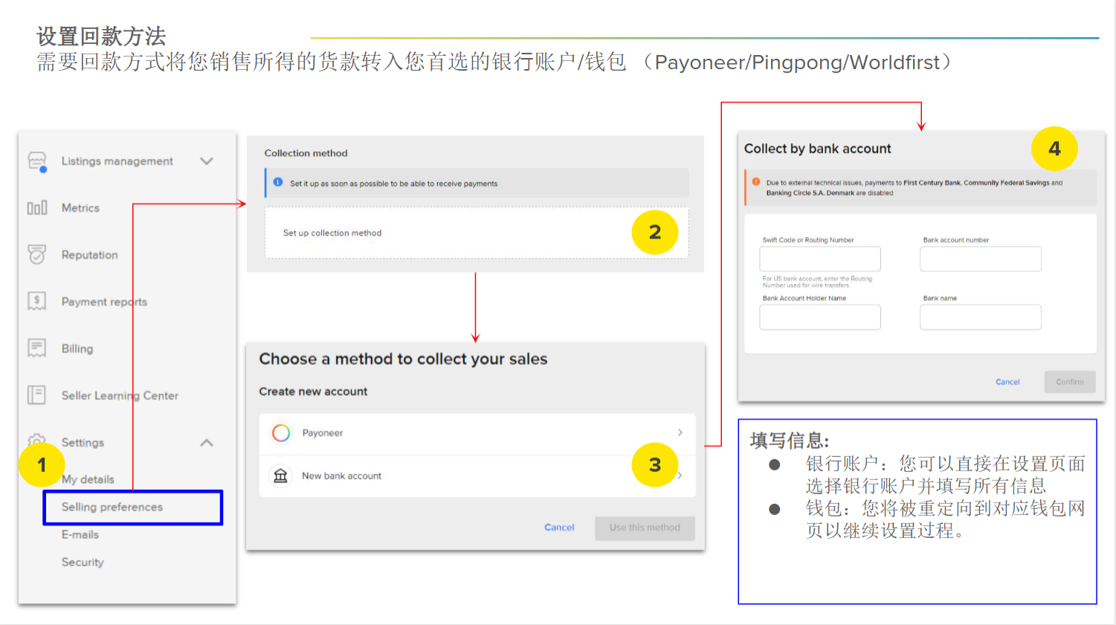Image resolution: width=1116 pixels, height=625 pixels.
Task: Click the Payment reports dollar icon
Action: pyautogui.click(x=37, y=301)
